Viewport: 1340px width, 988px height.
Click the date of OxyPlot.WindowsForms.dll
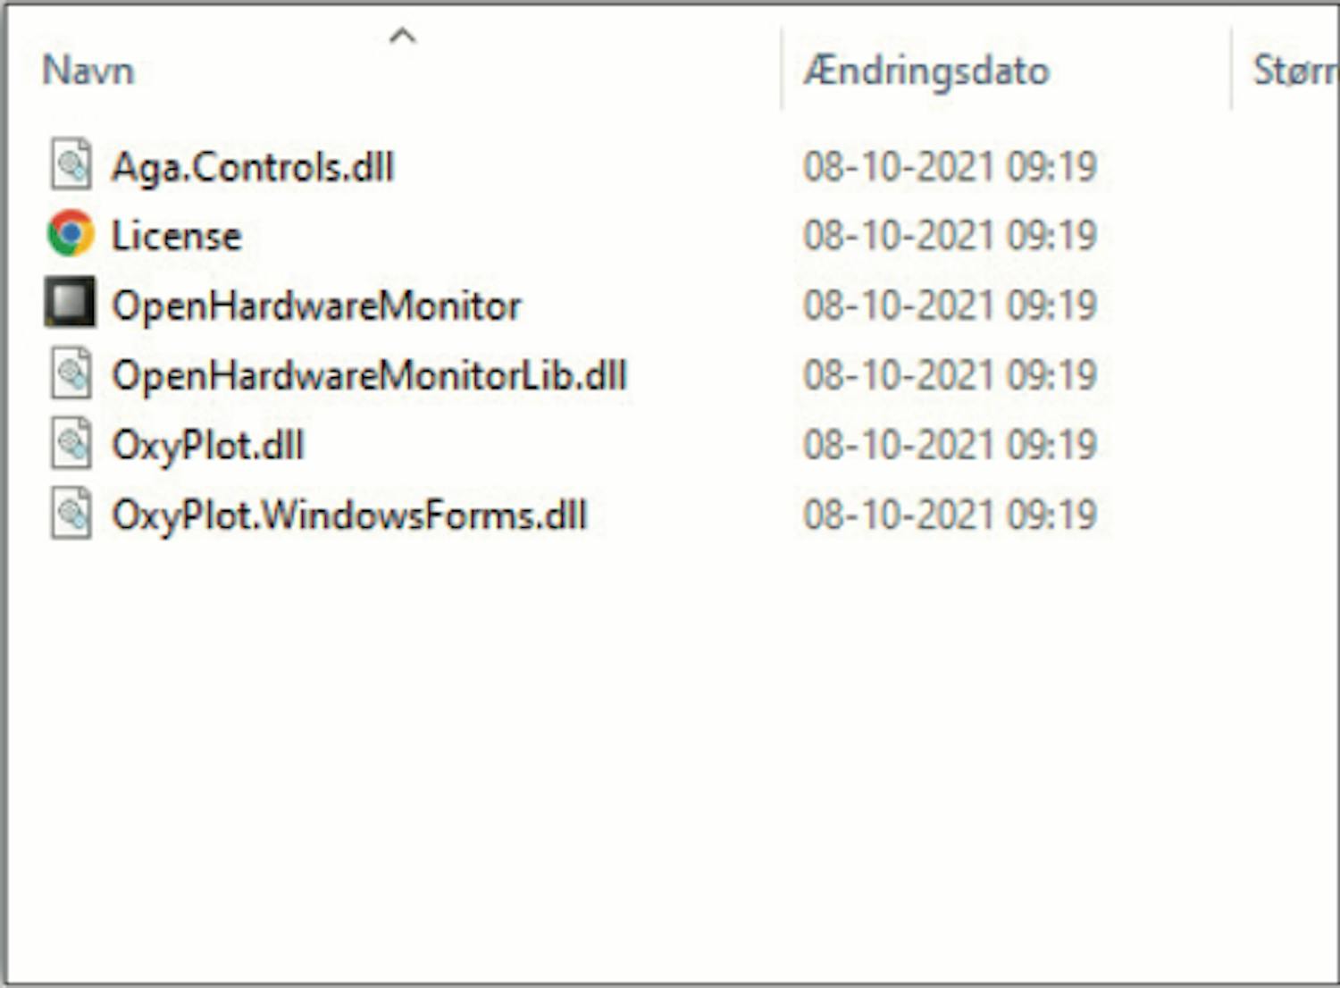pyautogui.click(x=950, y=515)
